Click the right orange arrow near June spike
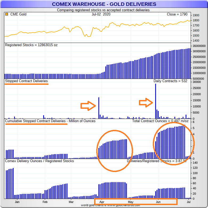Viewport: 208px width, 208px height. pos(146,103)
